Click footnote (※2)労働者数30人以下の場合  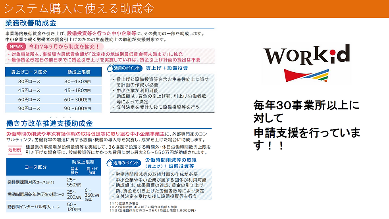[143, 207]
